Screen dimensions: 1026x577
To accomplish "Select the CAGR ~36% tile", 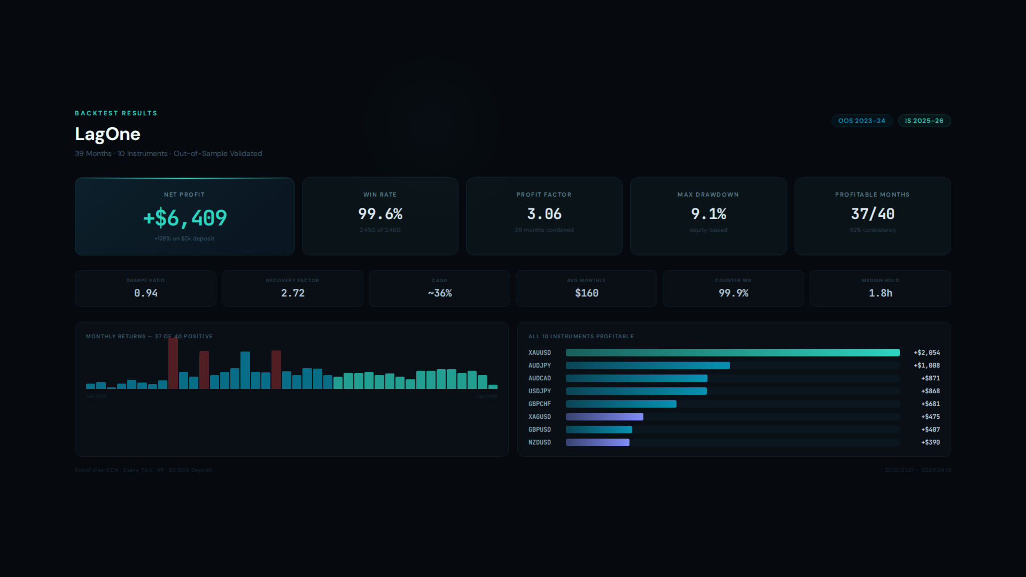I will (439, 288).
